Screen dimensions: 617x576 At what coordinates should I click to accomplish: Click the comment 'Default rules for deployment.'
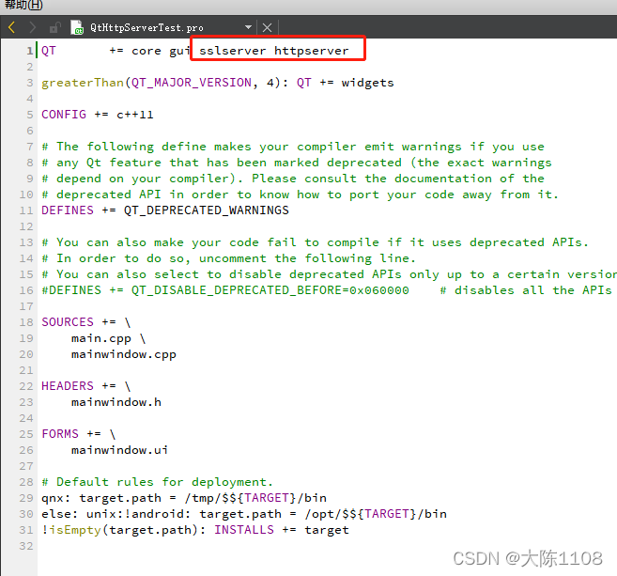164,482
